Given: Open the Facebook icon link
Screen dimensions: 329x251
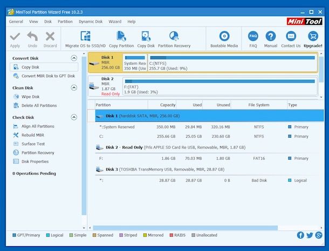Looking at the screenshot, I should pos(300,235).
